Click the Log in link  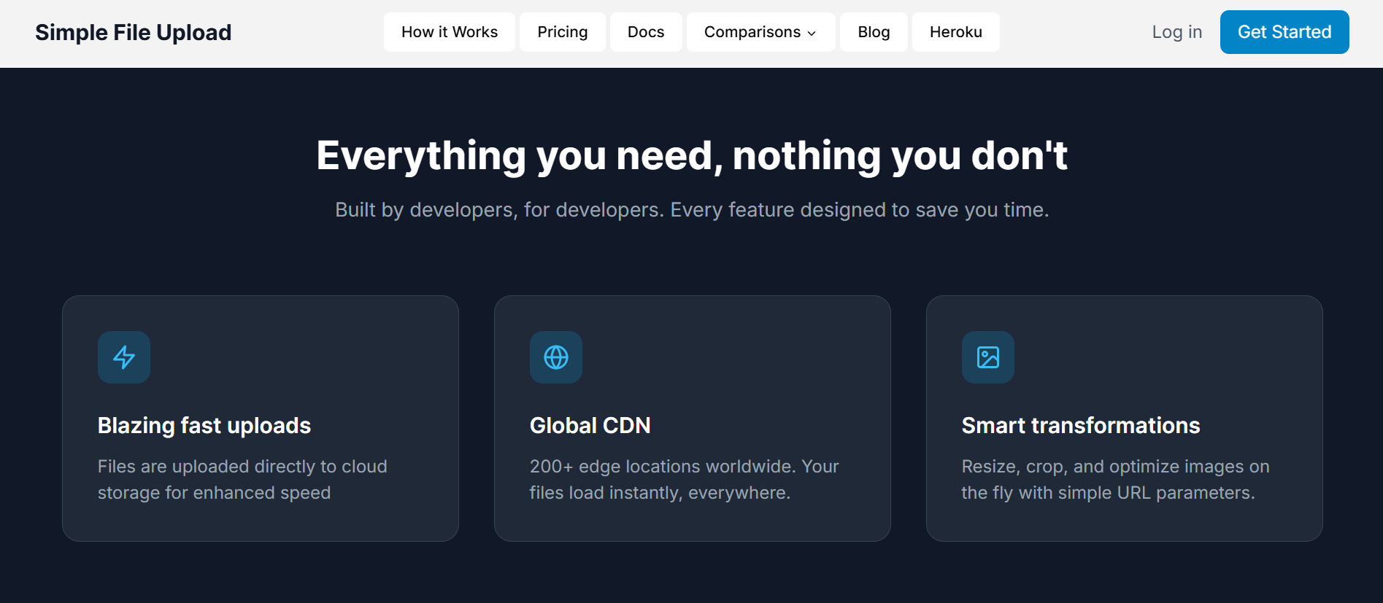point(1176,32)
